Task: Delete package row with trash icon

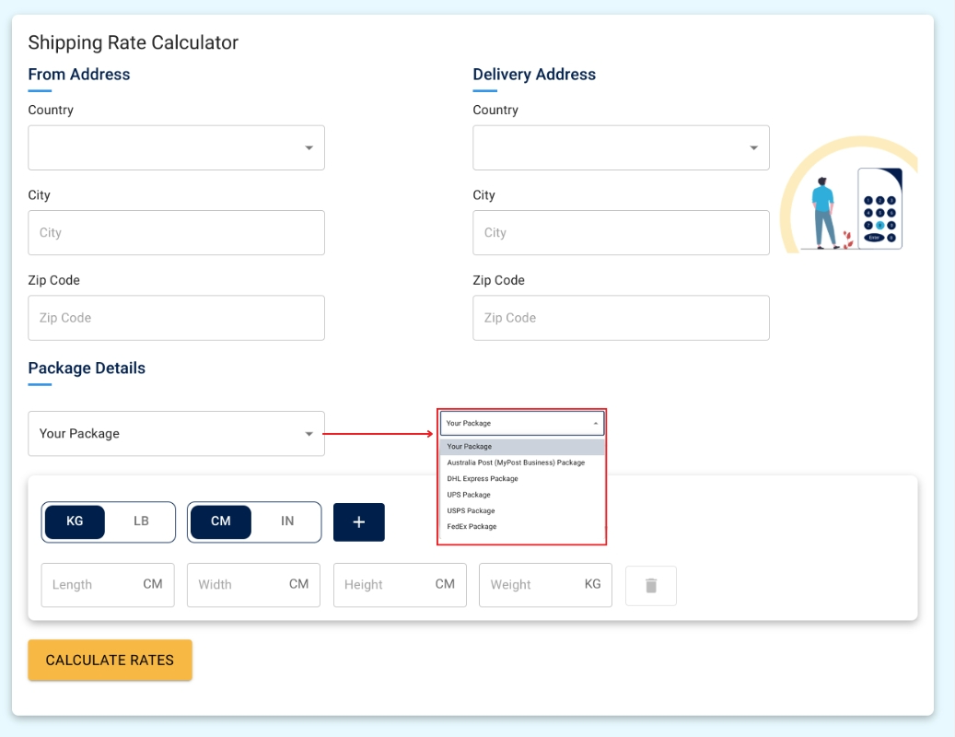Action: pyautogui.click(x=650, y=585)
